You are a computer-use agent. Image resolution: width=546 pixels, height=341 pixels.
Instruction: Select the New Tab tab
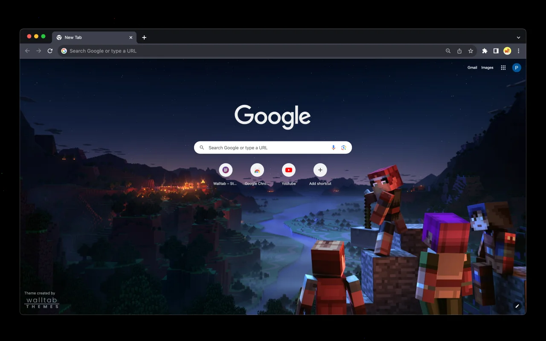click(x=94, y=38)
